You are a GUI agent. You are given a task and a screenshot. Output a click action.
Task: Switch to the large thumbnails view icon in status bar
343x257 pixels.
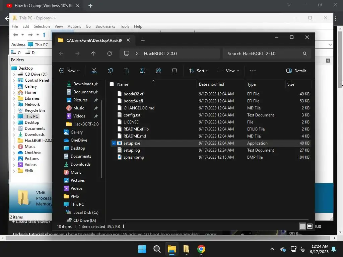pyautogui.click(x=310, y=227)
